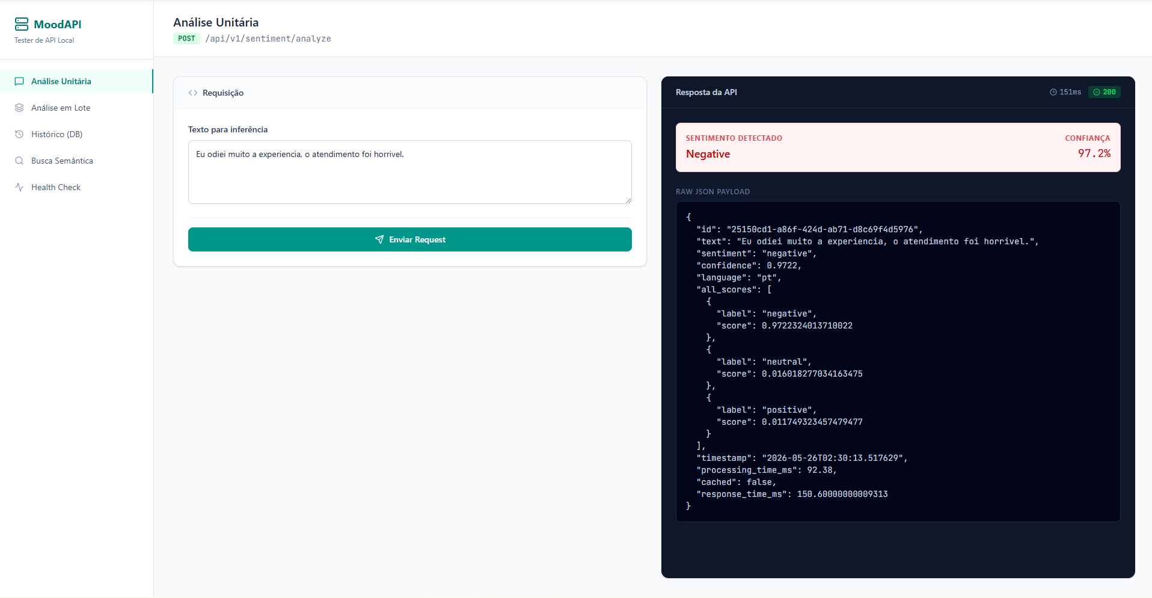Click the paper plane icon on Enviar Request
The height and width of the screenshot is (598, 1152).
379,239
